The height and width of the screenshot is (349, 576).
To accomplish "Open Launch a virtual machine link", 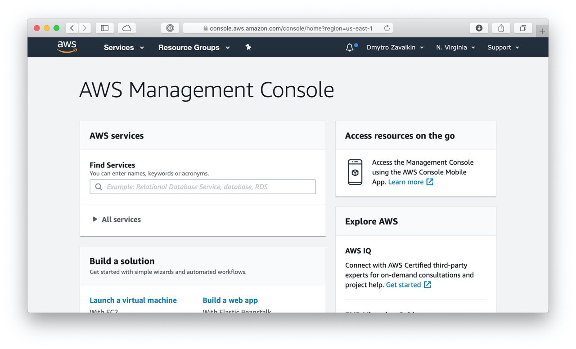I will tap(133, 300).
